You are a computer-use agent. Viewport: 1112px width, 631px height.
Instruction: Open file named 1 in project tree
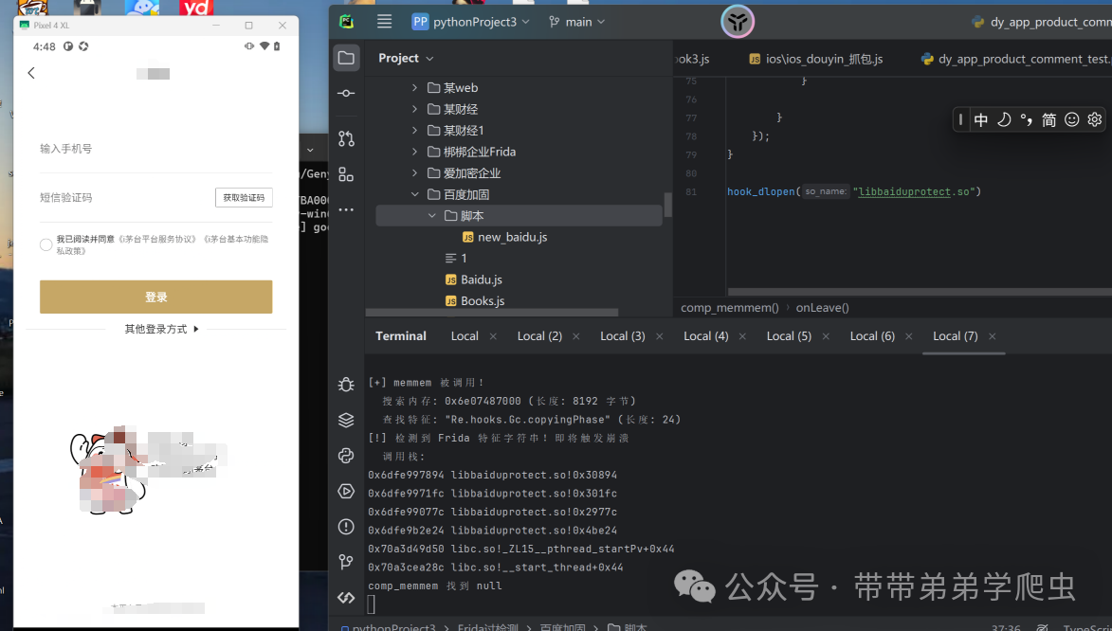[456, 258]
